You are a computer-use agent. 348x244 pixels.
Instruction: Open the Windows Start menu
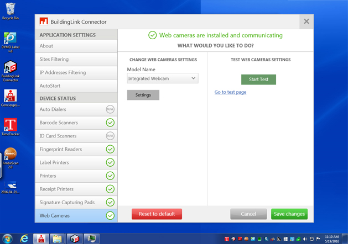(x=7, y=239)
